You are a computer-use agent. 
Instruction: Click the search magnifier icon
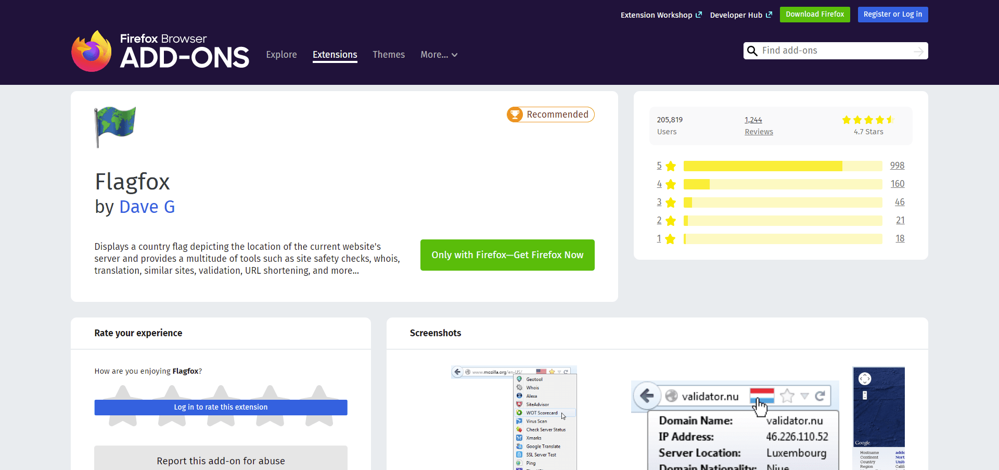click(752, 51)
